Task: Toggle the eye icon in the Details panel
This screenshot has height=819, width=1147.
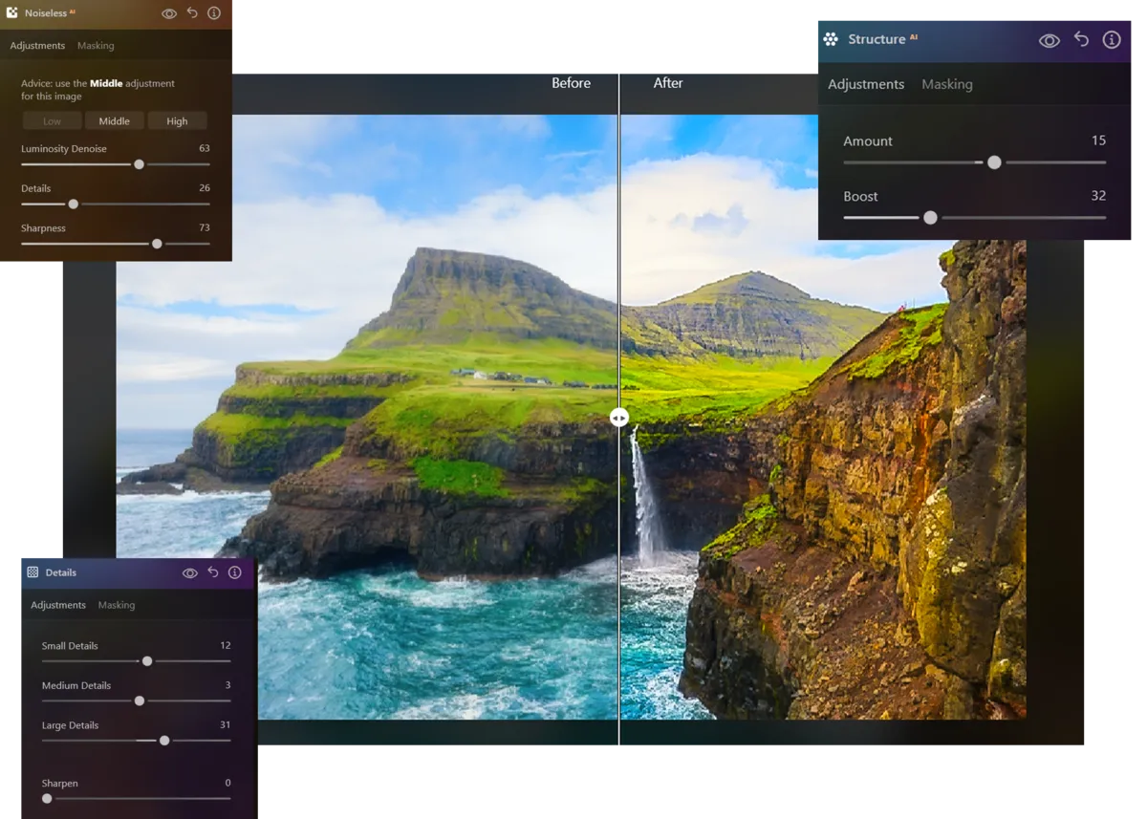Action: 189,571
